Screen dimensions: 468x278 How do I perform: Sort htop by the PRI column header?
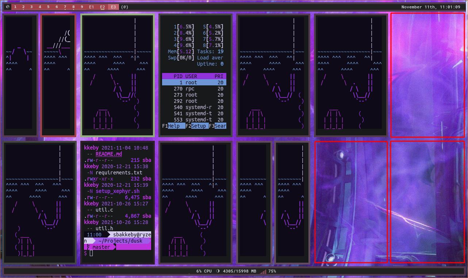[219, 76]
